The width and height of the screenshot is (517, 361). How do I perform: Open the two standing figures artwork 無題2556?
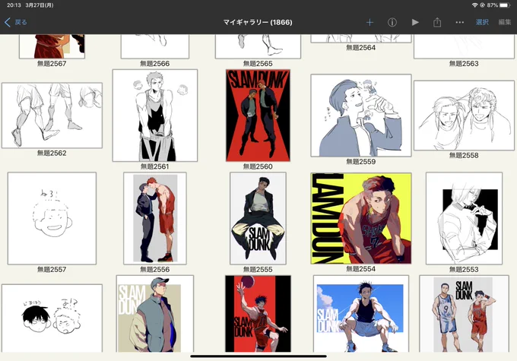(154, 218)
